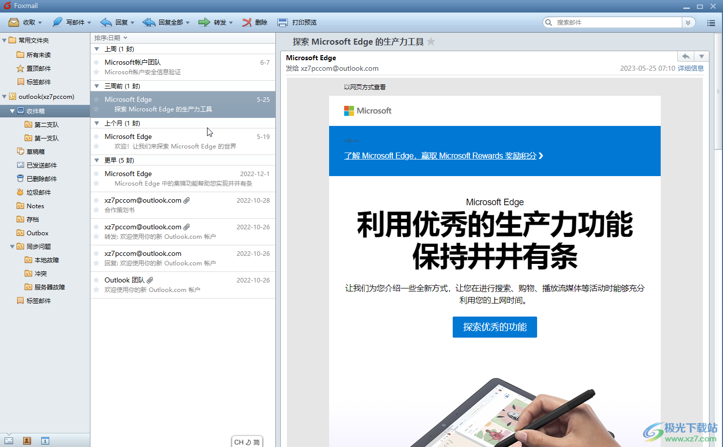
Task: Toggle read dot on Microsoft帐户团队 email
Action: tap(96, 63)
